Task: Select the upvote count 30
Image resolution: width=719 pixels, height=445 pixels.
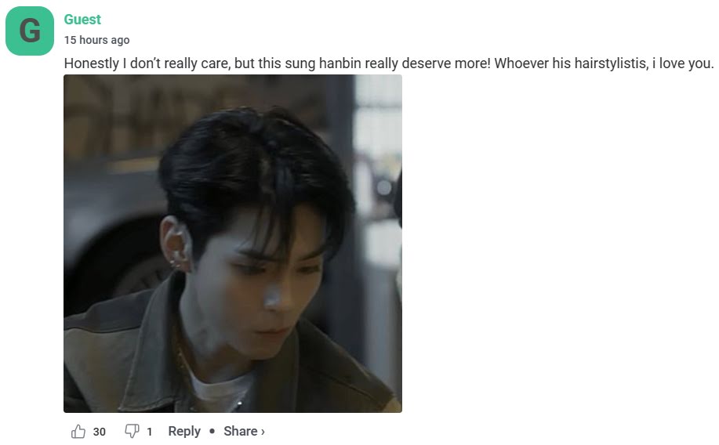Action: coord(99,432)
